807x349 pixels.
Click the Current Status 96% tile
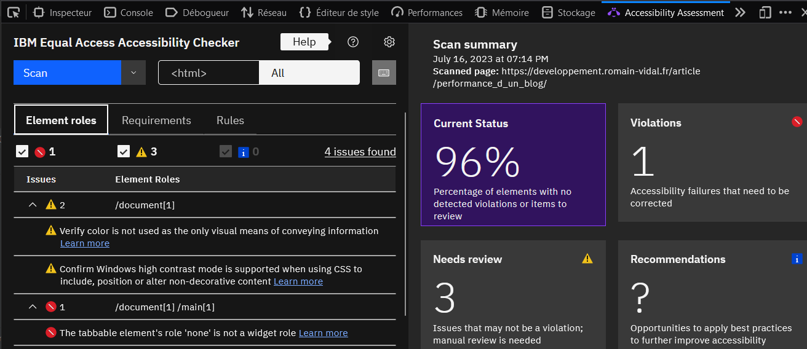(513, 164)
